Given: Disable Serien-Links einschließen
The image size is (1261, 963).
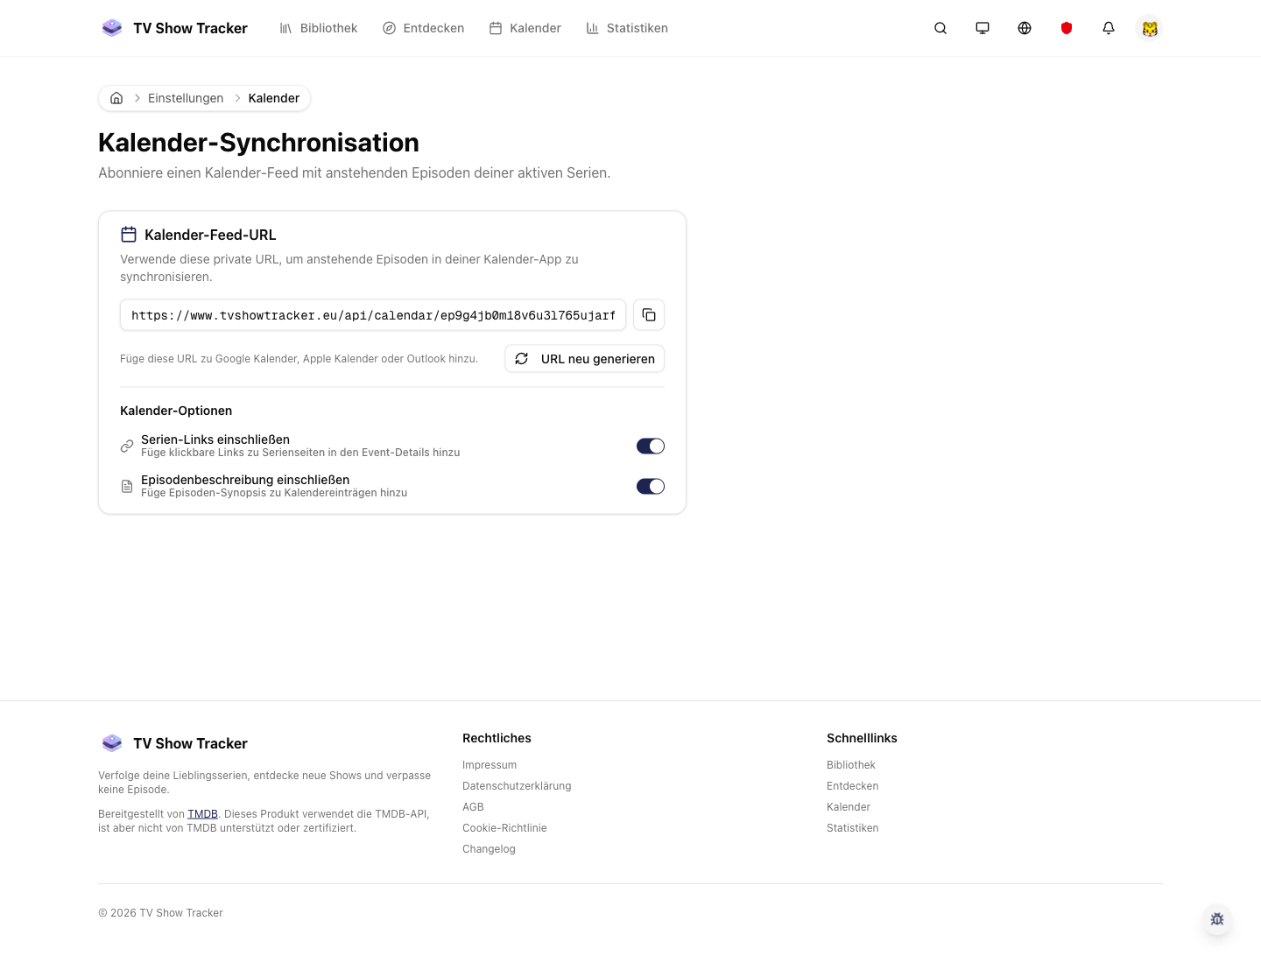Looking at the screenshot, I should [x=651, y=446].
